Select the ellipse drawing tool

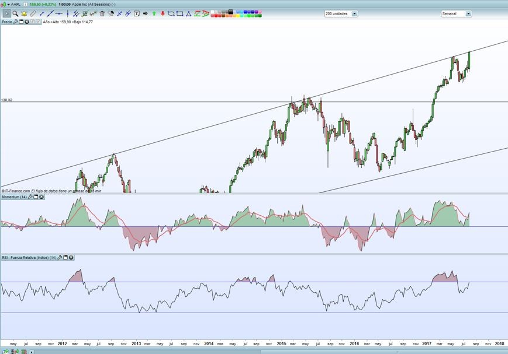point(171,13)
